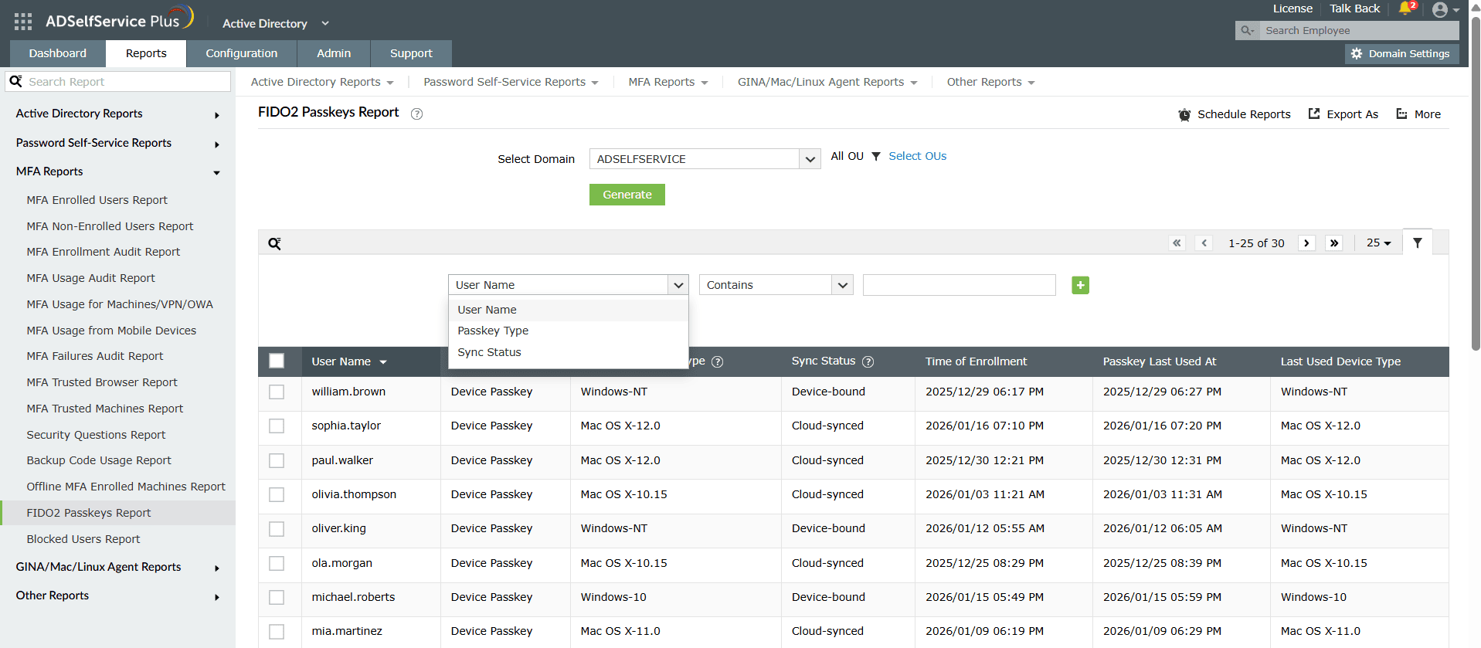Open MFA Enrolled Users Report
1481x648 pixels.
pyautogui.click(x=97, y=200)
